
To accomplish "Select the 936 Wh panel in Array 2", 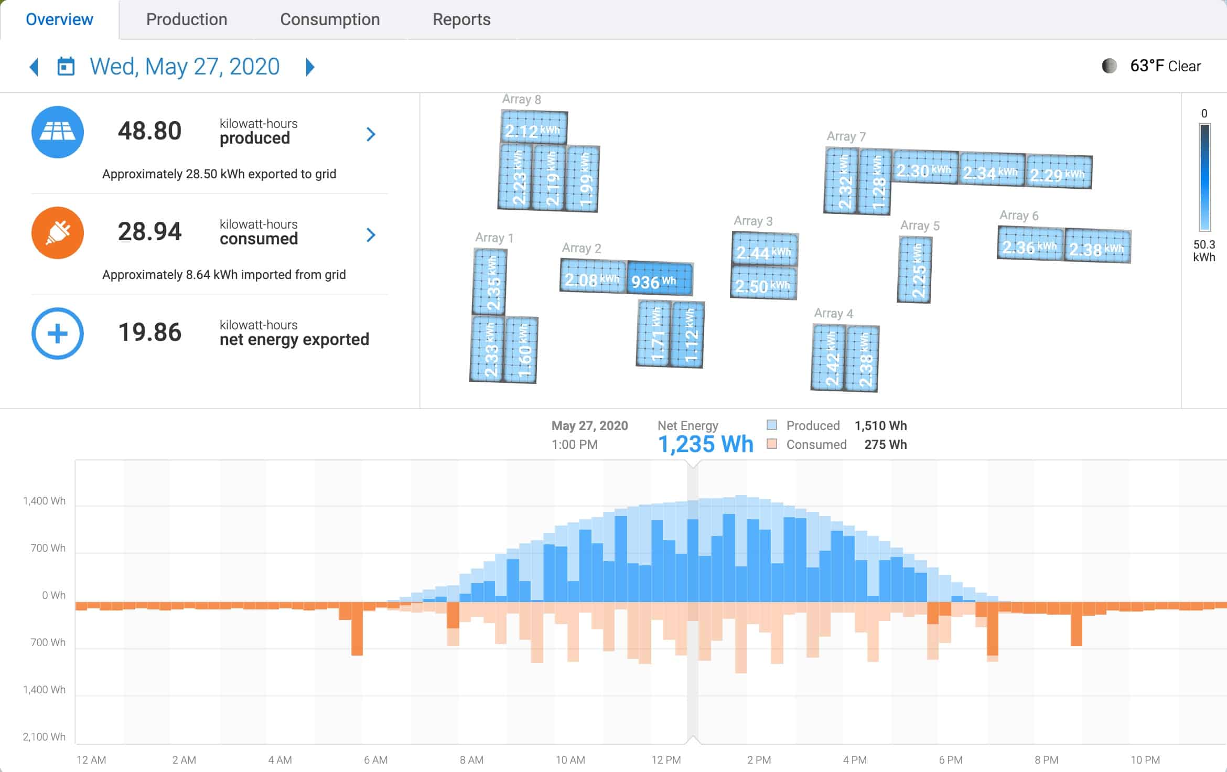I will [660, 280].
